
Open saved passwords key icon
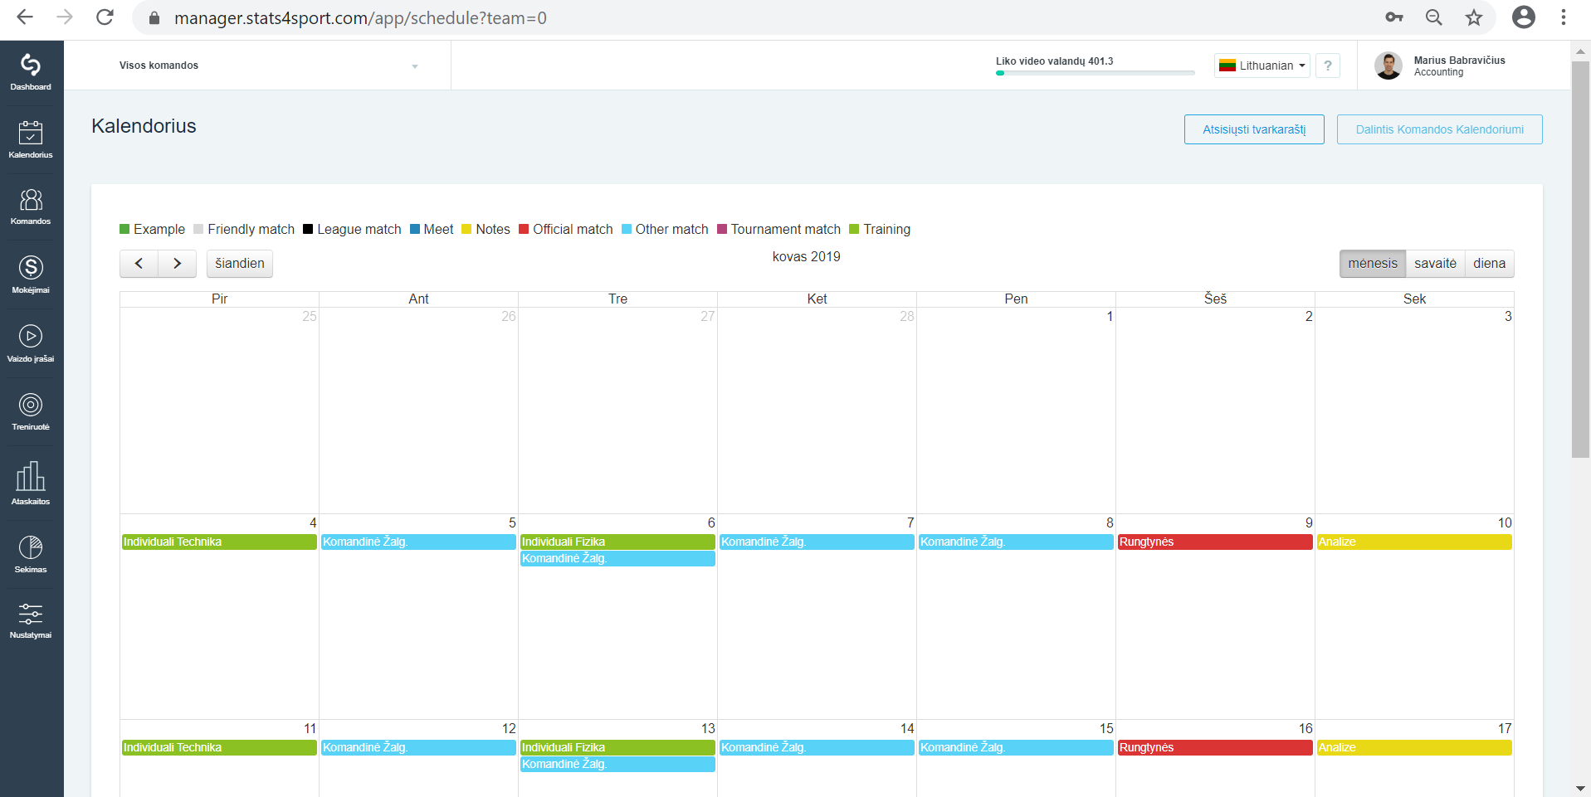[1394, 17]
